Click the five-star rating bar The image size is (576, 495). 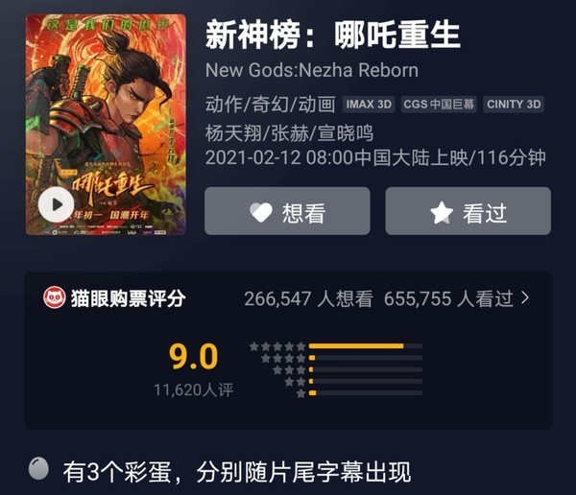coord(366,346)
